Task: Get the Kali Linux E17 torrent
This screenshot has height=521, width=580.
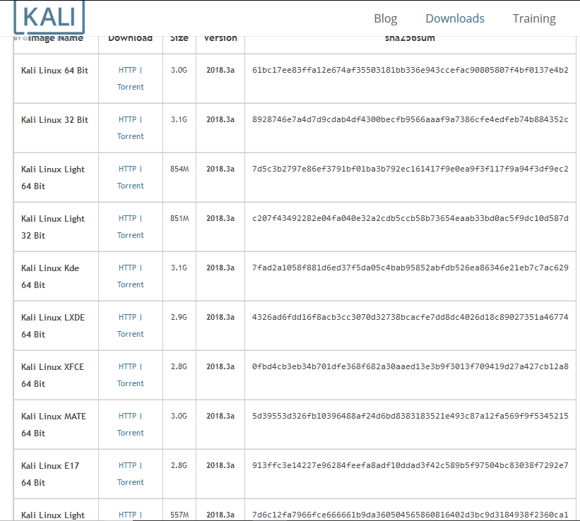Action: coord(130,482)
